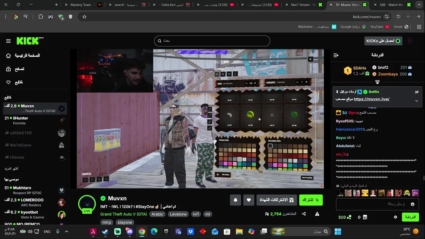The width and height of the screenshot is (425, 239).
Task: Click the green chat send button
Action: (x=410, y=217)
